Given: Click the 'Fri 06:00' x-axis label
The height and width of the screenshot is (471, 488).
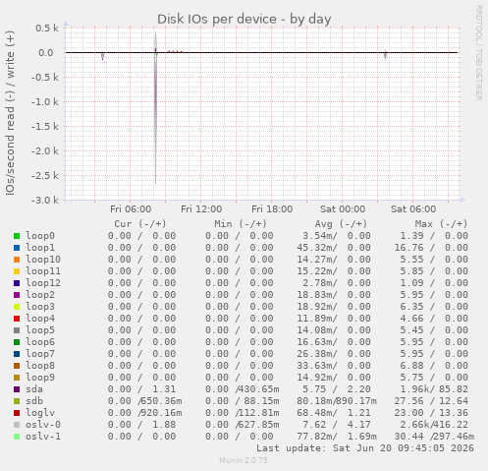Looking at the screenshot, I should click(131, 209).
